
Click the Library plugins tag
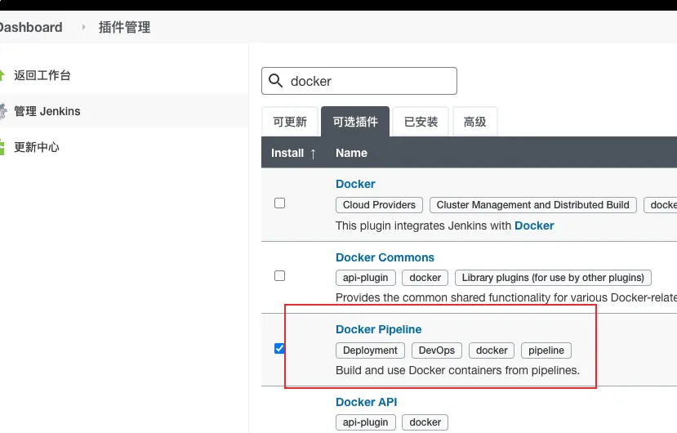tap(553, 278)
